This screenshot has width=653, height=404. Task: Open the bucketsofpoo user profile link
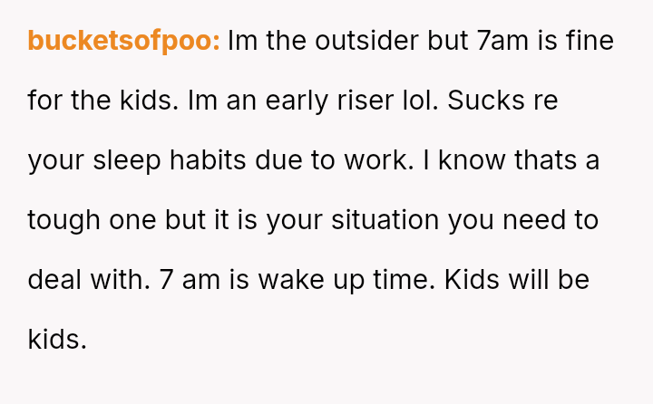[123, 42]
